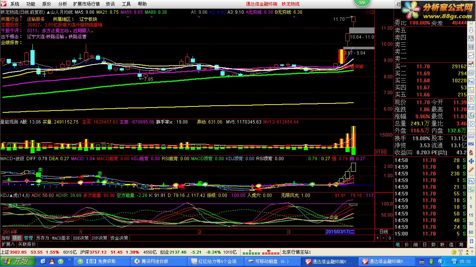Click the red dollar sign icon
The height and width of the screenshot is (267, 476).
(471, 152)
